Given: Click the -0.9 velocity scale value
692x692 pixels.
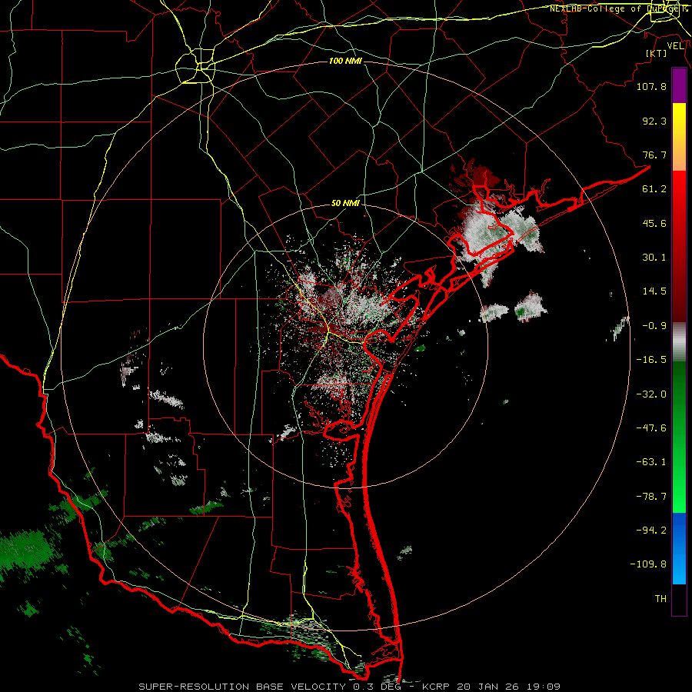Looking at the screenshot, I should pos(654,326).
